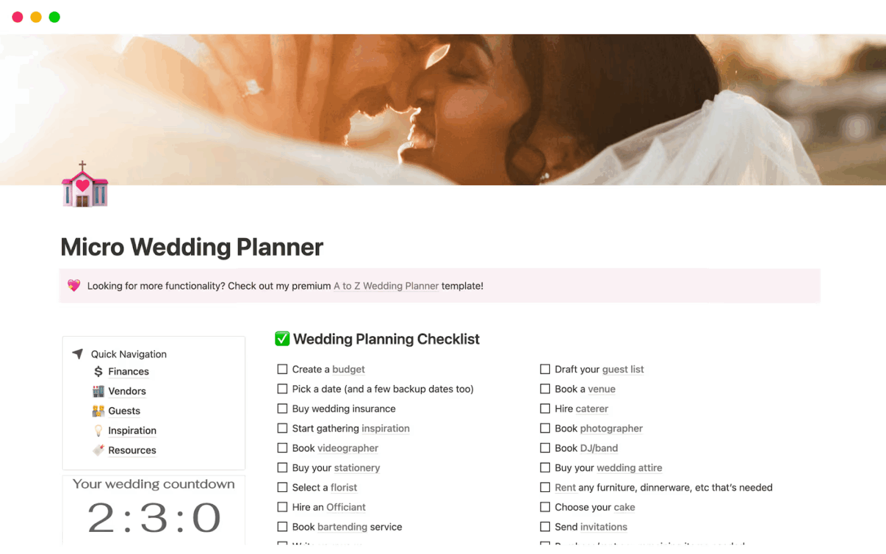
Task: Select the Micro Wedding Planner page title
Action: coord(191,248)
